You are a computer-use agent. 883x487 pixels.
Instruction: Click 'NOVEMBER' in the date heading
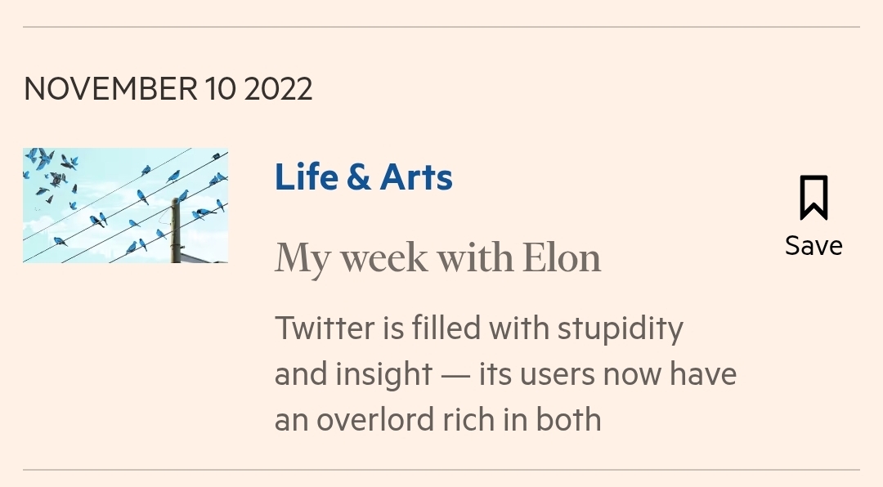[x=110, y=88]
